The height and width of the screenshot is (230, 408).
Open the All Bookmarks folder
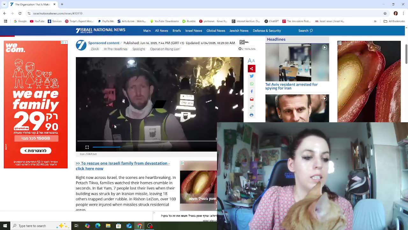[394, 21]
